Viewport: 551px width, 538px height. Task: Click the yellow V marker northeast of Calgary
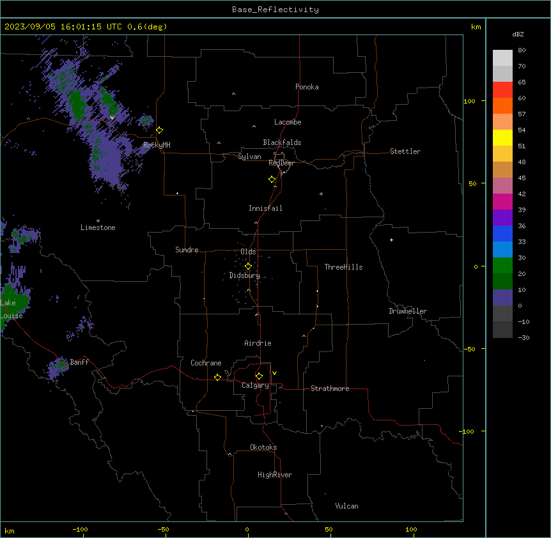click(274, 373)
